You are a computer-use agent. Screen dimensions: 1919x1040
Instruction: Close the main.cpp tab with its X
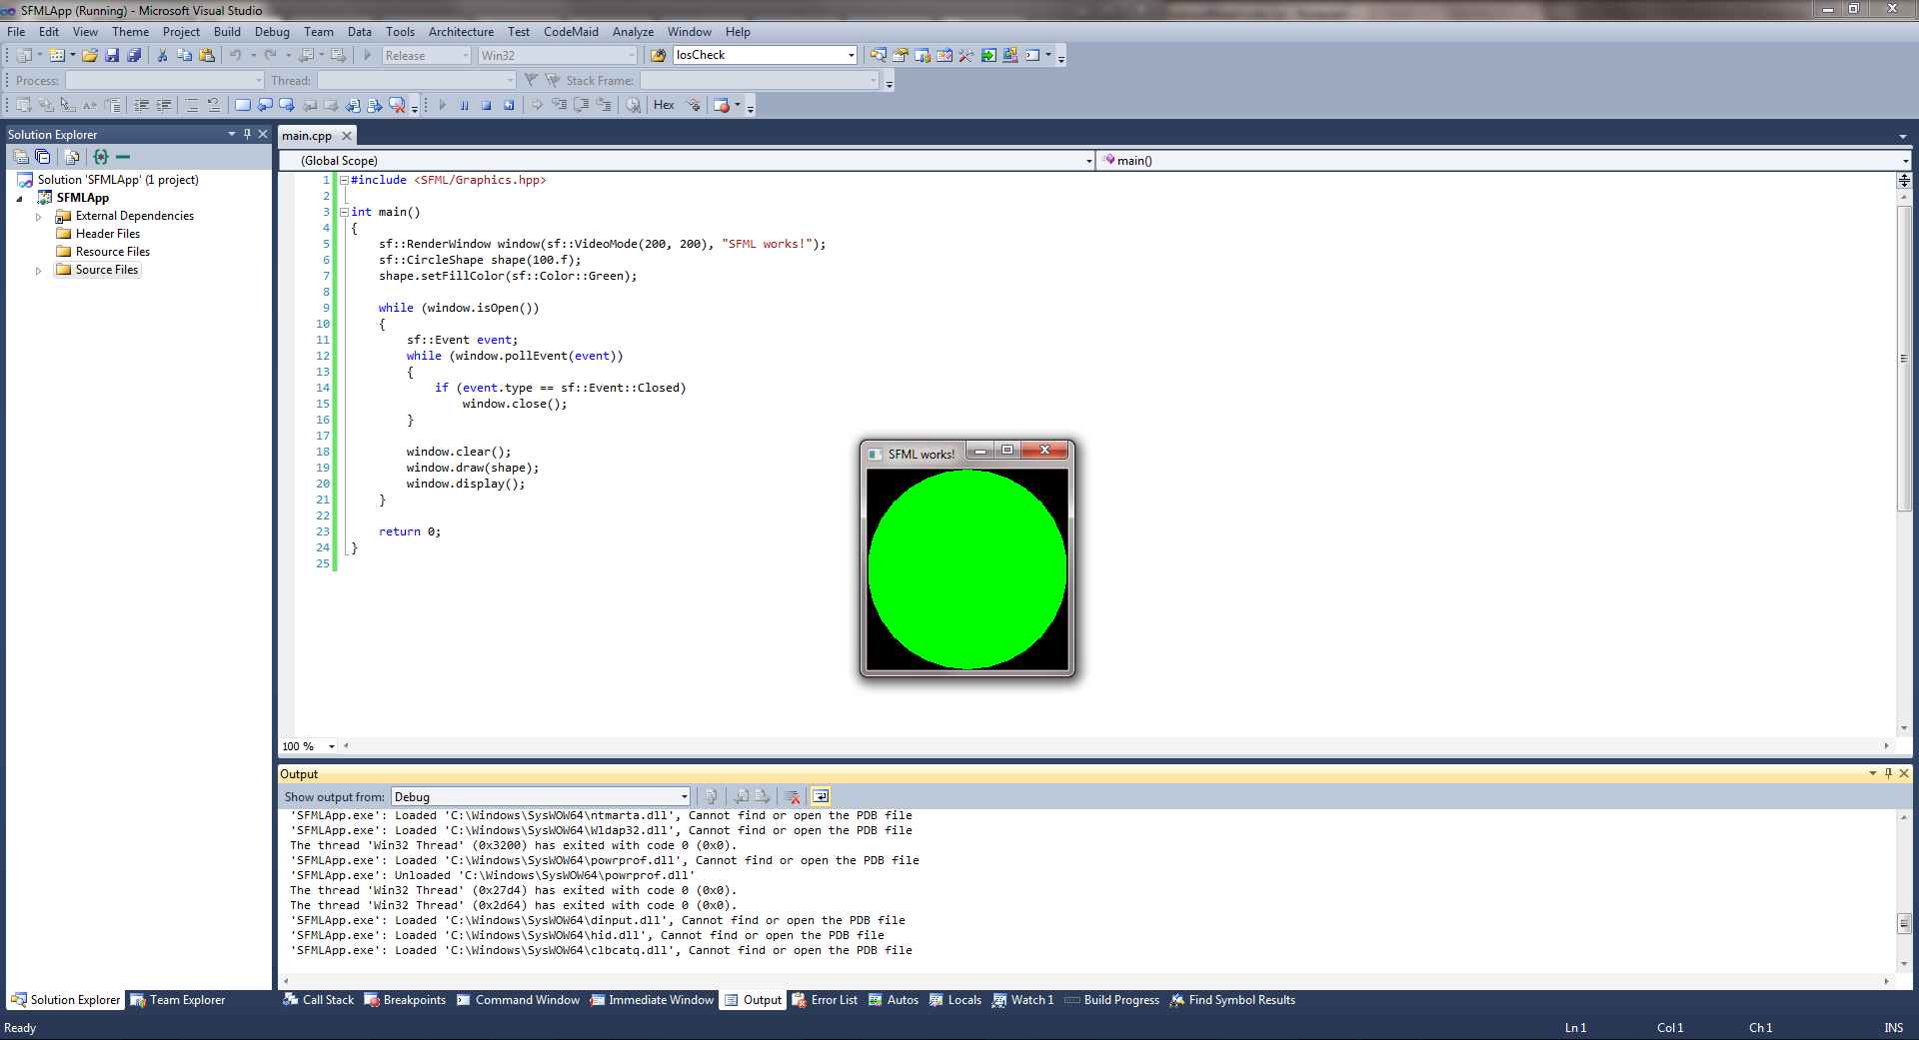click(x=347, y=136)
